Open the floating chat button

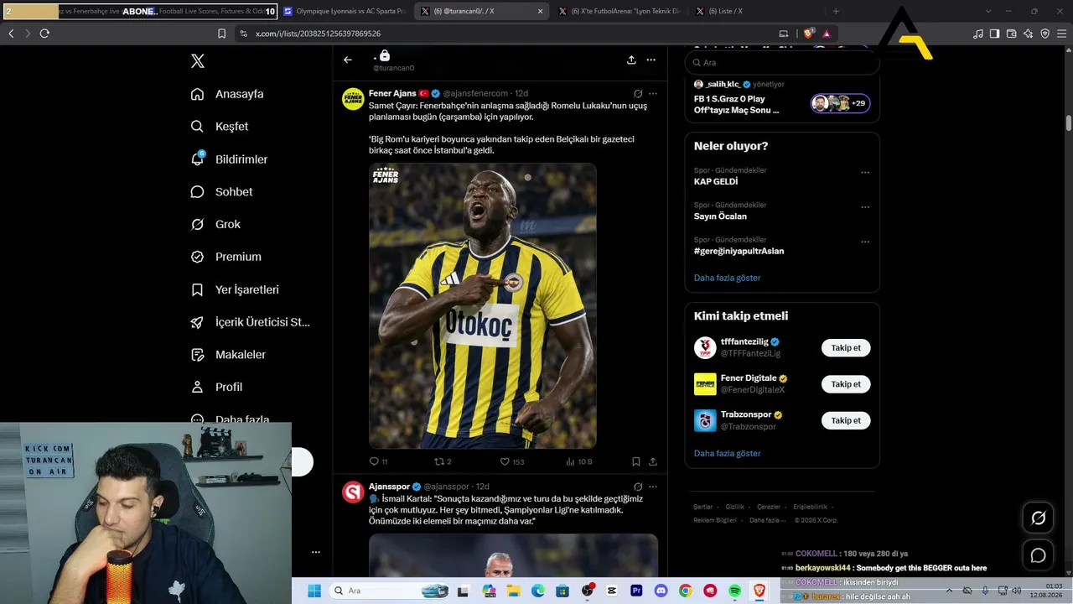point(1038,555)
